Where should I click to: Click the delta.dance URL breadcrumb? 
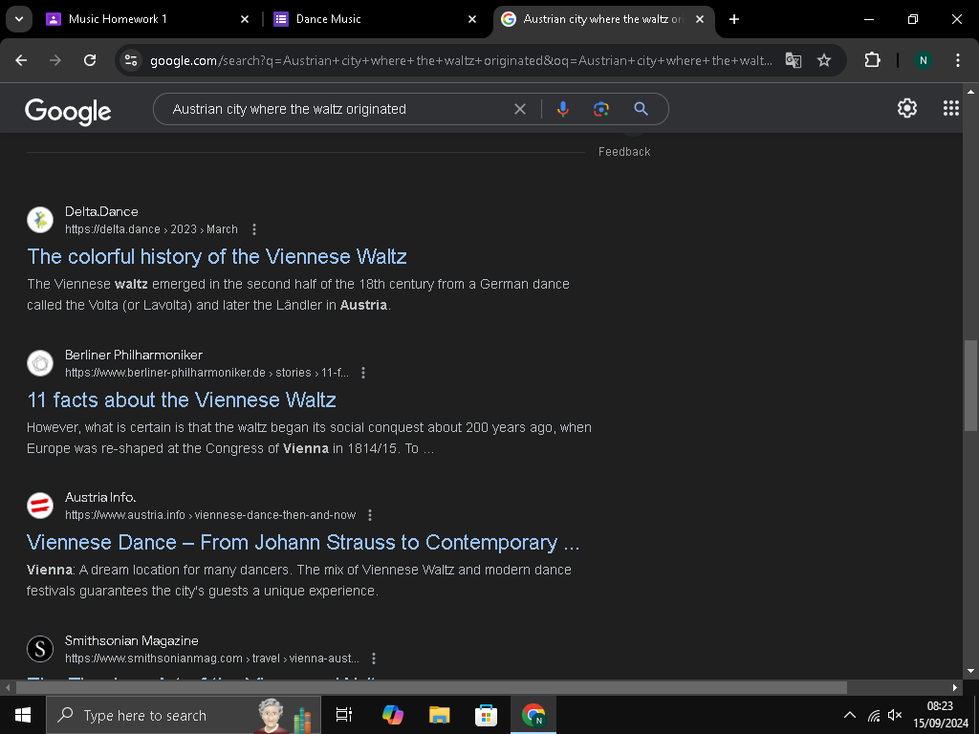(x=151, y=229)
